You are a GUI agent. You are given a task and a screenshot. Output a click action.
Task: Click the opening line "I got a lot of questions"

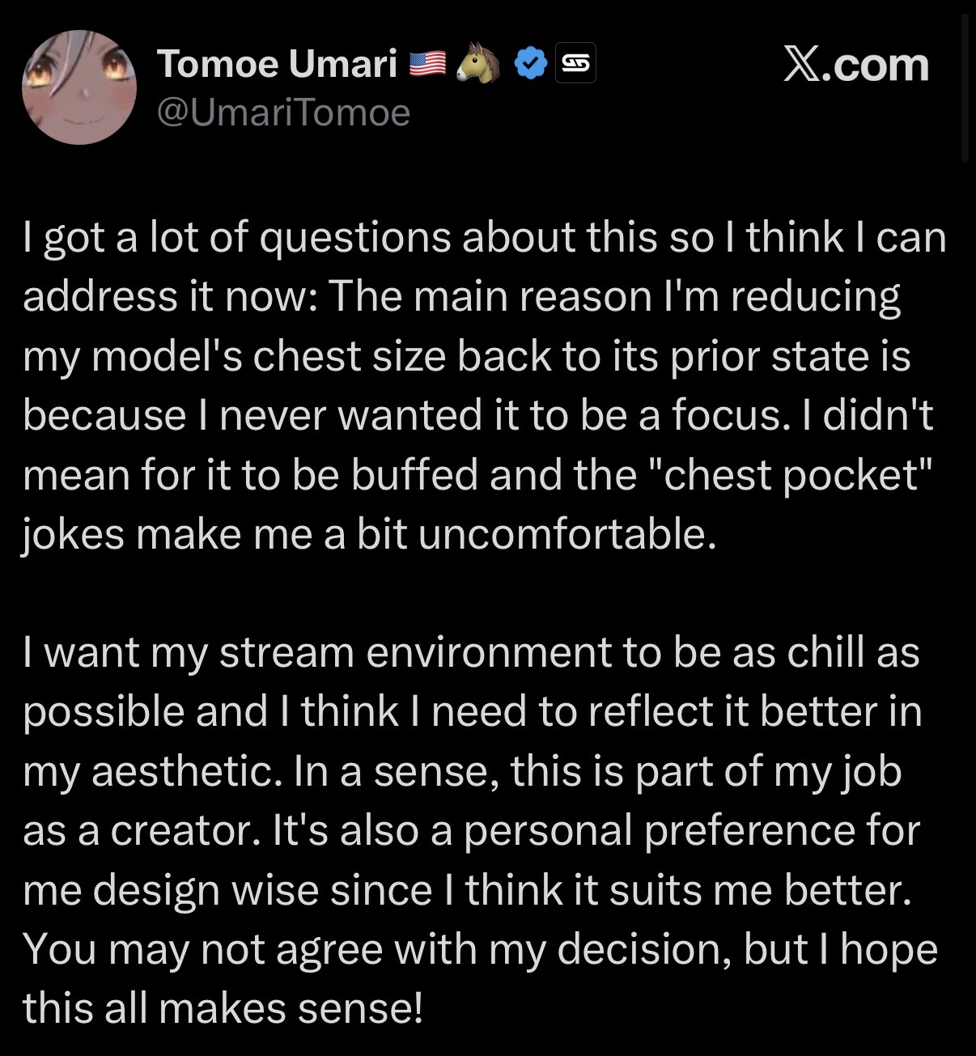click(239, 238)
